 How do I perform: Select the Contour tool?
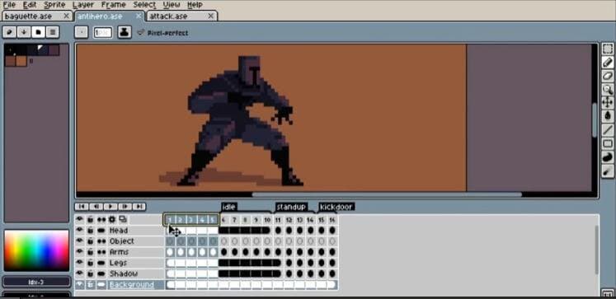(608, 157)
